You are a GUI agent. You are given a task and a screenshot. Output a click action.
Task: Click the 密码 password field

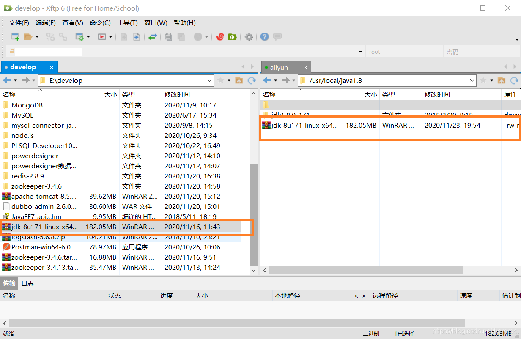pos(481,52)
